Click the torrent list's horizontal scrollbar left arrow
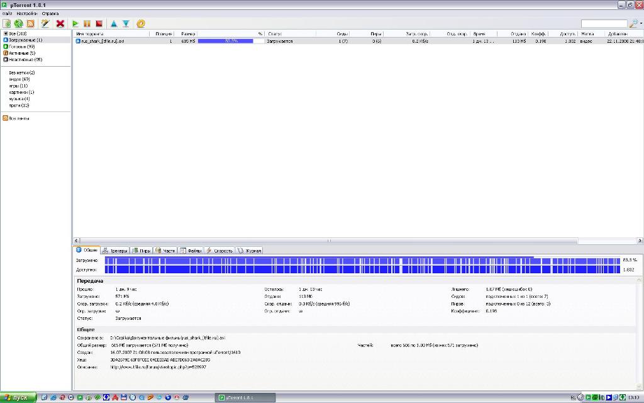644x403 pixels. [77, 241]
